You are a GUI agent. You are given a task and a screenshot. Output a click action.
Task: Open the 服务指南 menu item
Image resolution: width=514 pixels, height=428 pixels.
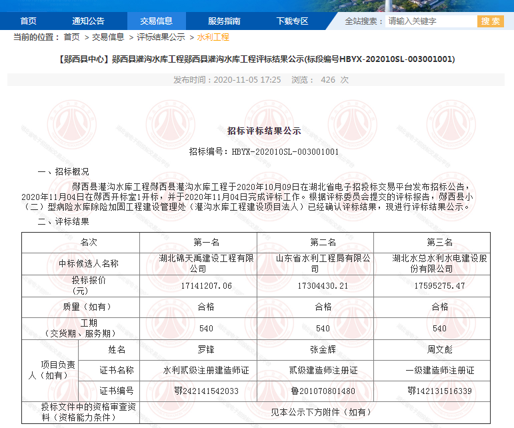224,21
